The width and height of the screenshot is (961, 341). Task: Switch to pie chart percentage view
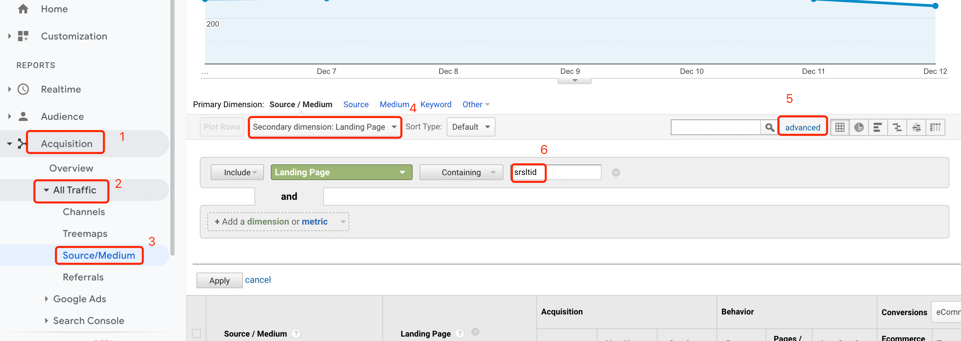(x=859, y=127)
